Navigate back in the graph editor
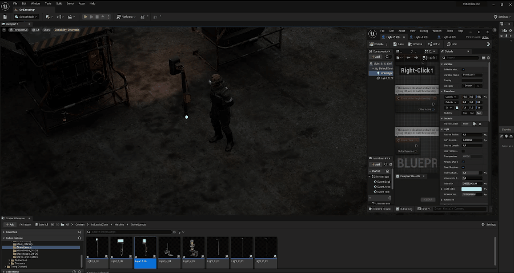 click(408, 58)
